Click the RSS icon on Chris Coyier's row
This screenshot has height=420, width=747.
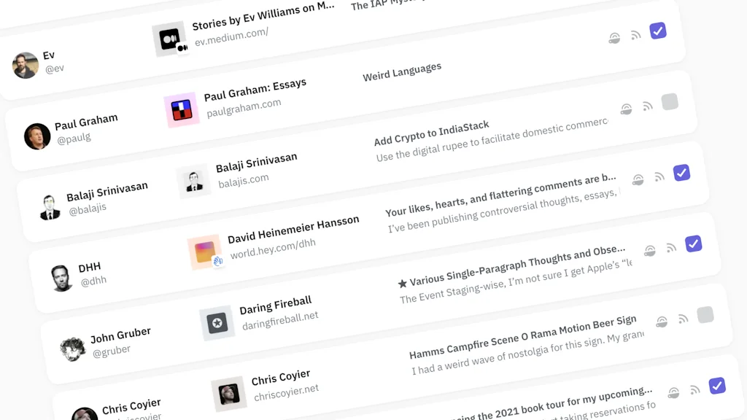coord(694,389)
